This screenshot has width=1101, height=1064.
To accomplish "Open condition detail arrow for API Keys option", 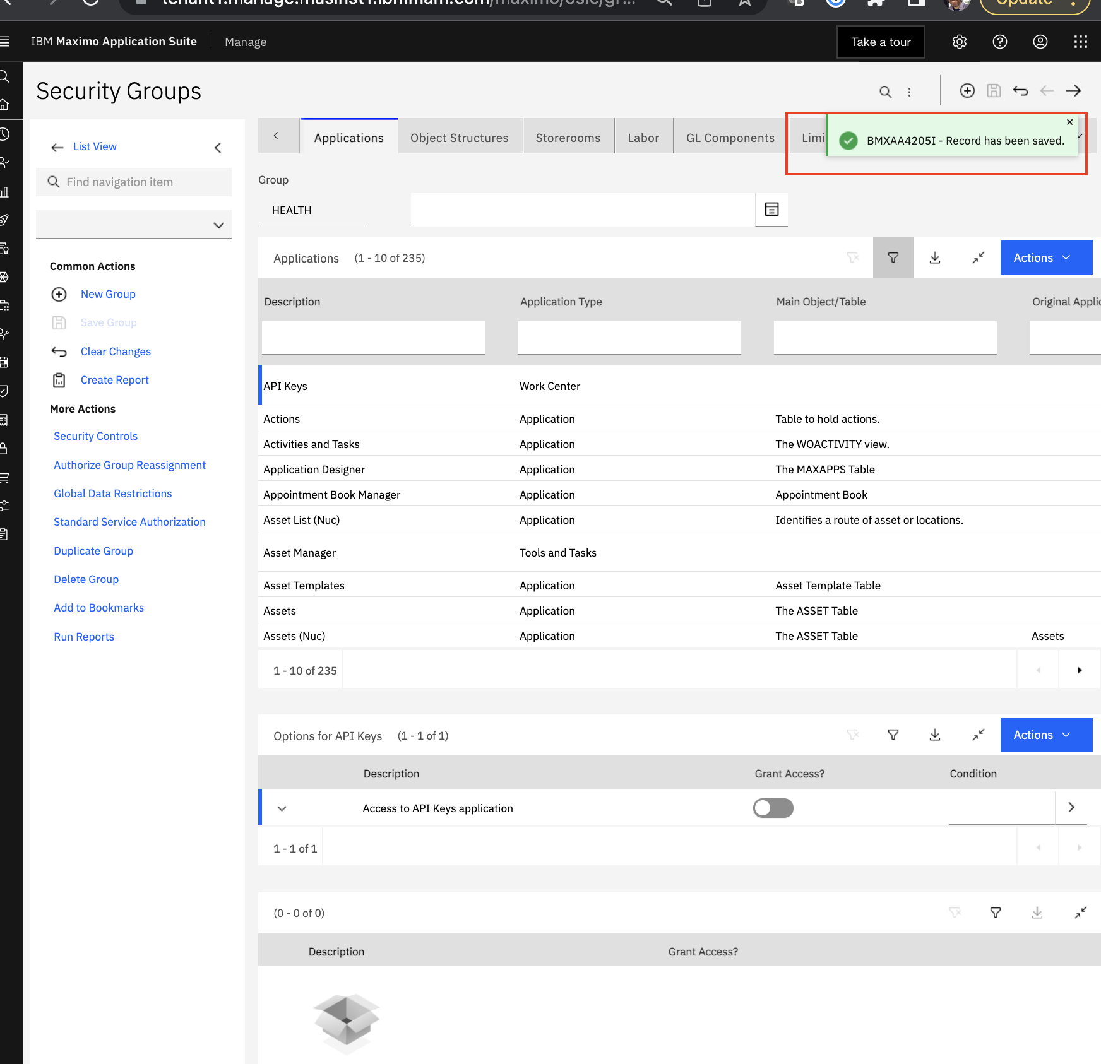I will 1071,807.
